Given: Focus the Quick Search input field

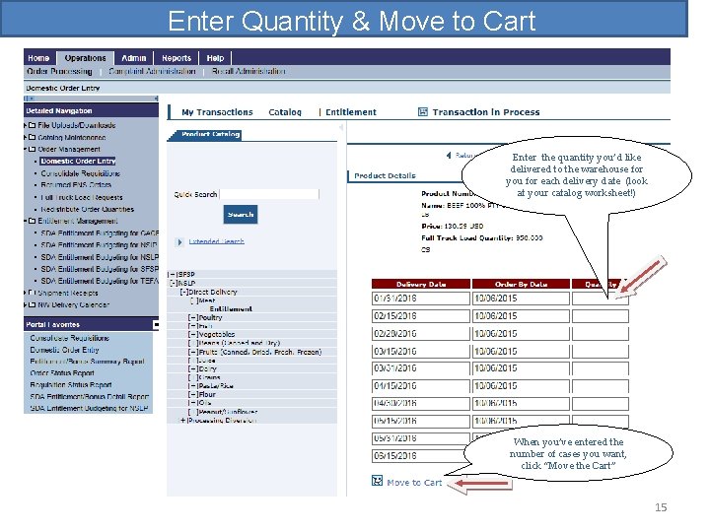Looking at the screenshot, I should tap(269, 194).
